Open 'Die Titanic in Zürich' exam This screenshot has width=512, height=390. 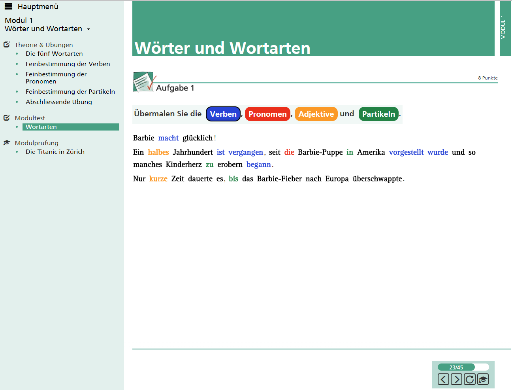click(x=55, y=152)
